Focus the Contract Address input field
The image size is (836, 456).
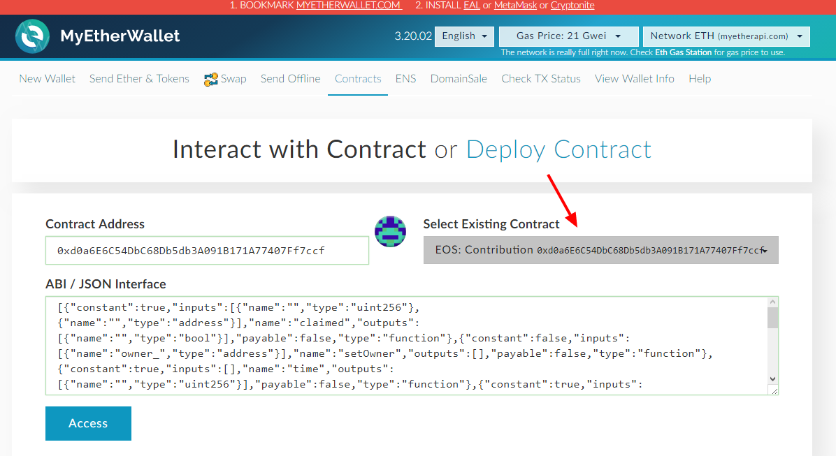click(x=207, y=251)
